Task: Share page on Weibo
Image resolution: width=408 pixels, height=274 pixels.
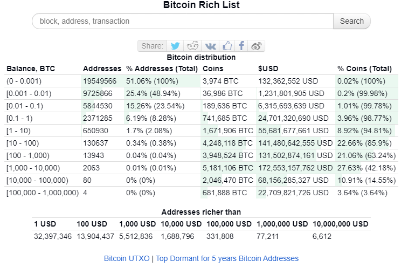Action: (x=257, y=46)
